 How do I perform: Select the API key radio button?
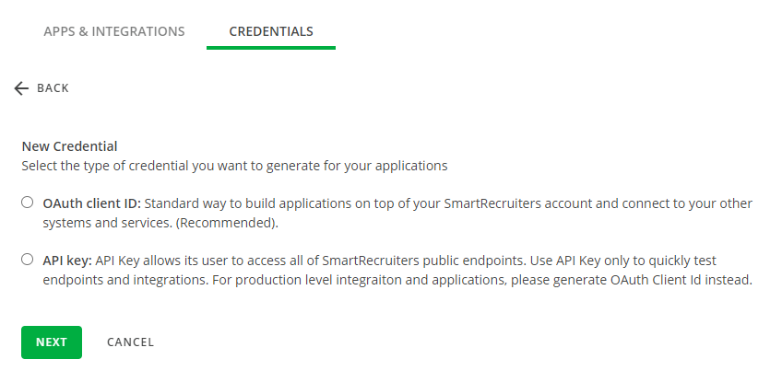28,260
